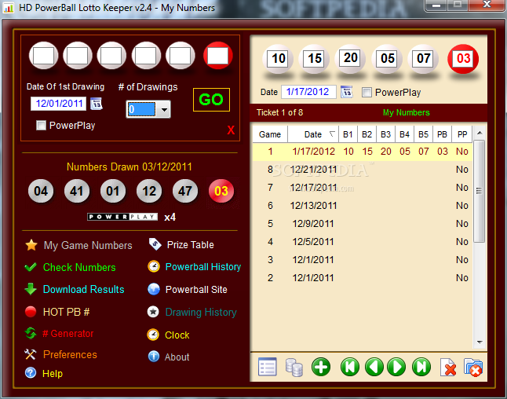The image size is (507, 399).
Task: Go to previous ticket arrow
Action: 374,367
